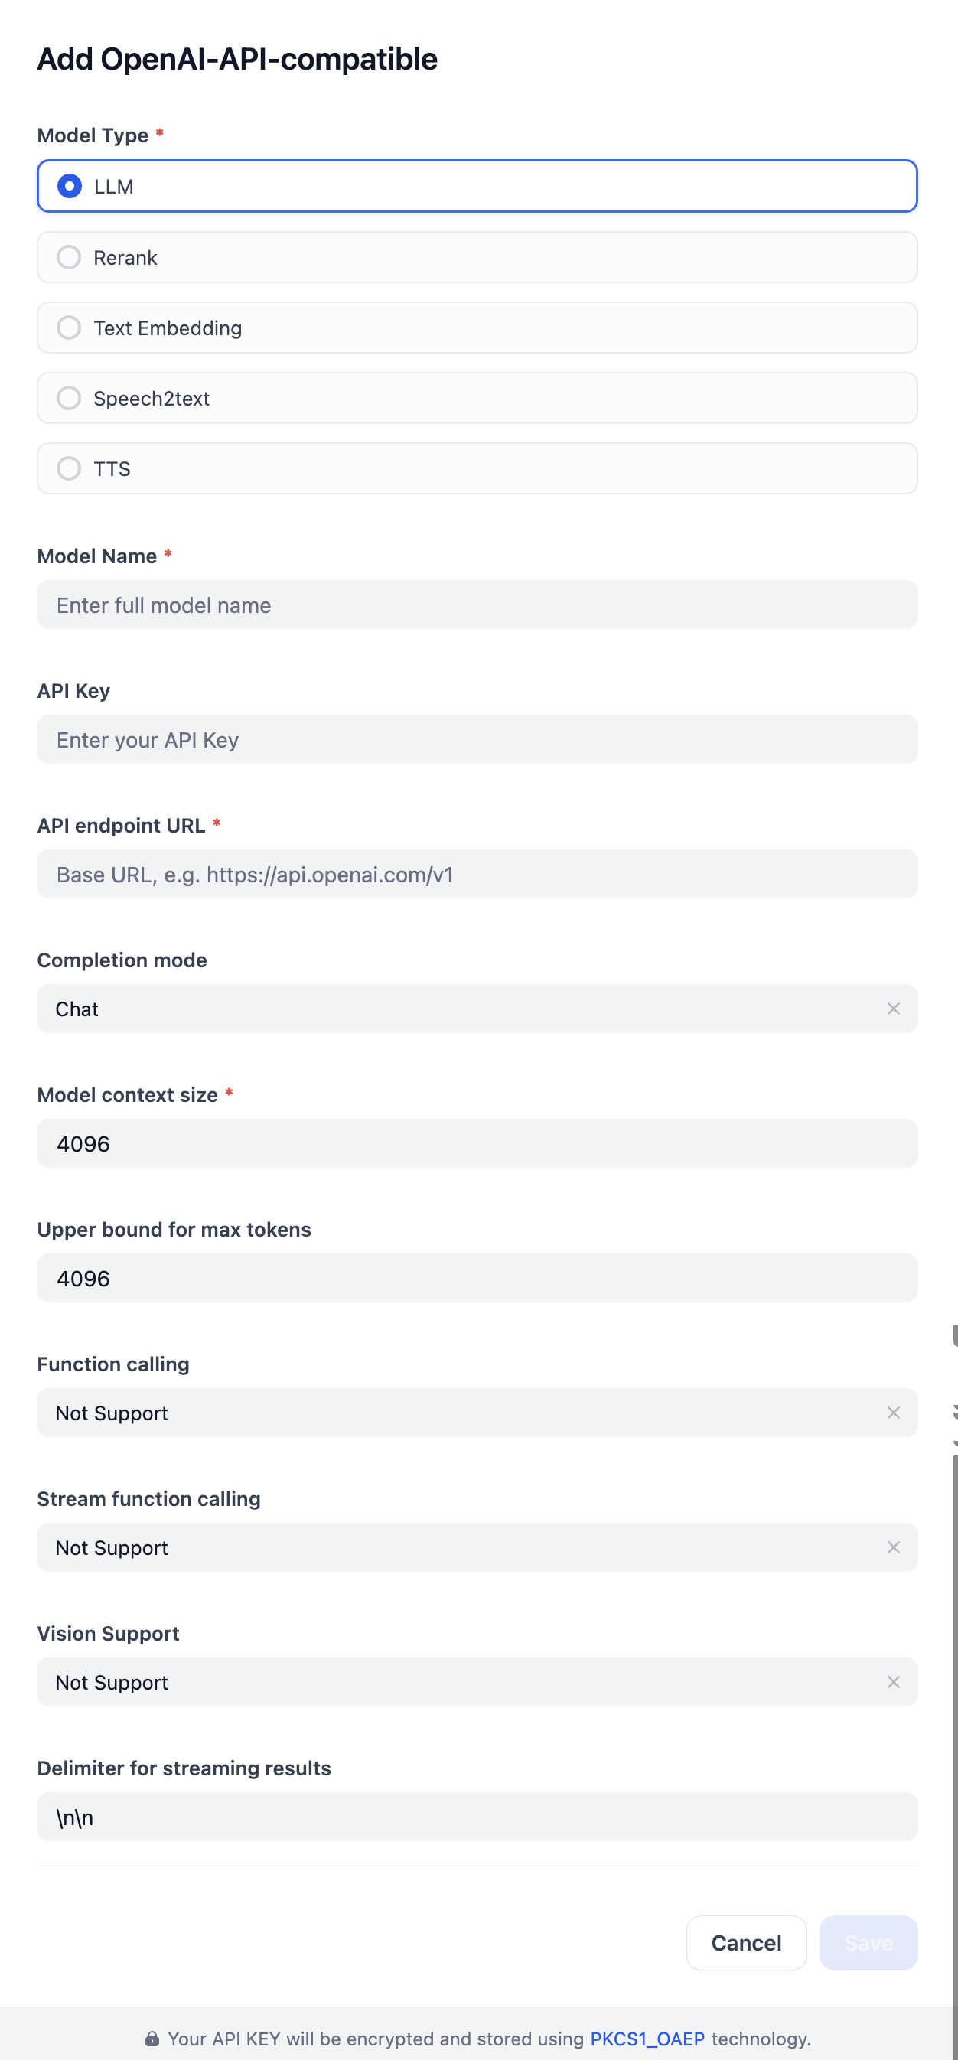Clear the Completion mode selection
The height and width of the screenshot is (2060, 958).
pyautogui.click(x=893, y=1009)
